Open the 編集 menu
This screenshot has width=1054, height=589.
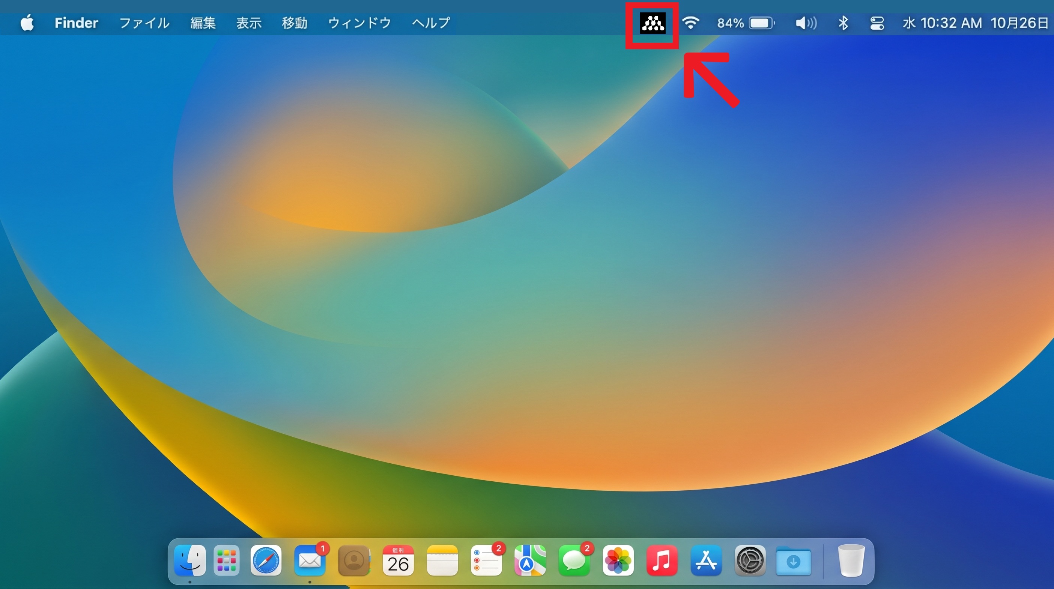coord(203,23)
